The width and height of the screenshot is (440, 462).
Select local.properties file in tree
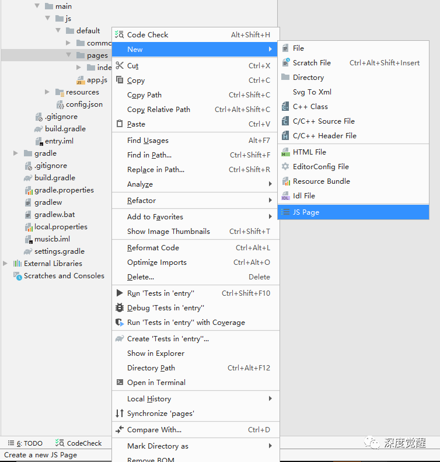pos(61,226)
